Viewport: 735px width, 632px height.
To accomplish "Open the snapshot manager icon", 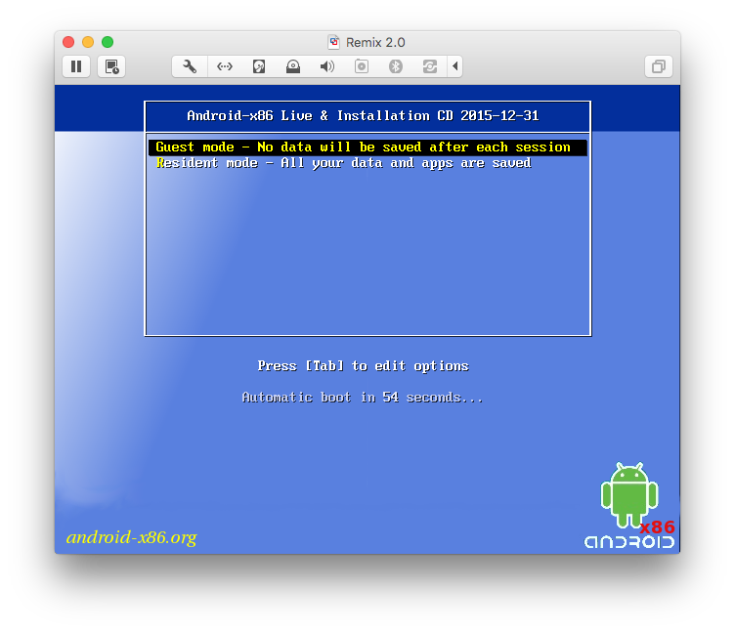I will pos(111,66).
